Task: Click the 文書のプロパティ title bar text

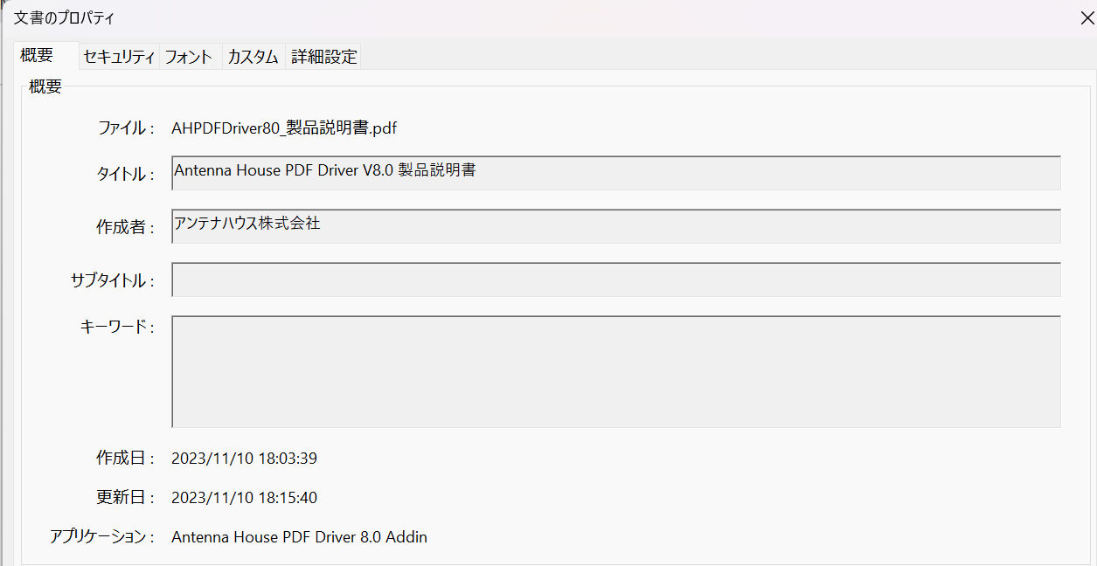Action: (64, 17)
